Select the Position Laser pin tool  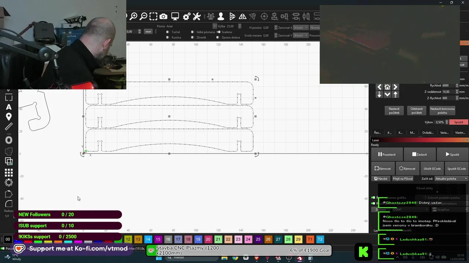(x=9, y=117)
